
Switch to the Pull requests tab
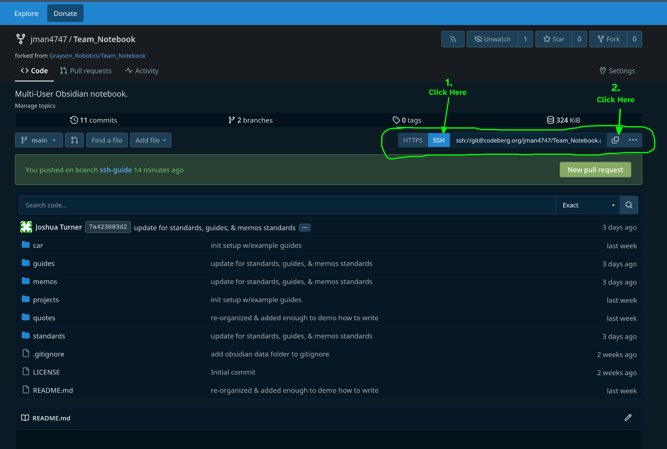coord(86,71)
